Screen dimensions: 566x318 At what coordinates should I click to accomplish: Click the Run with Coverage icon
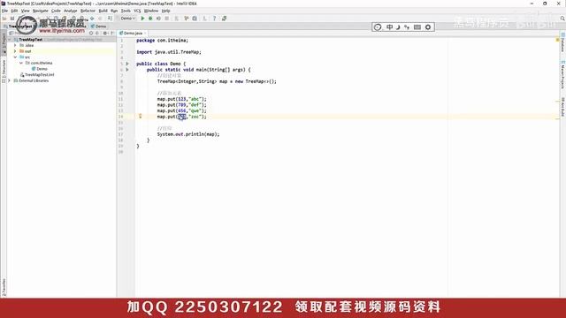pos(158,18)
